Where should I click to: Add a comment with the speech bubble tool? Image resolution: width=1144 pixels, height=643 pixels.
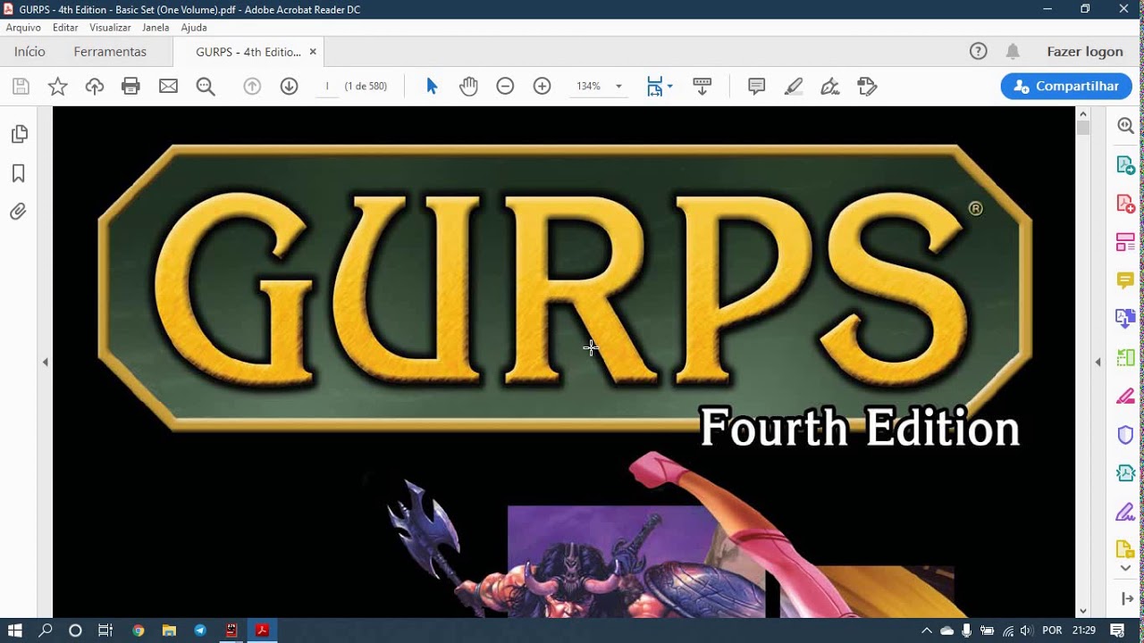coord(756,87)
